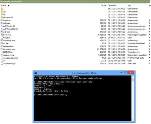
Task: Select the file name dx.bat
Action: [x=6, y=44]
